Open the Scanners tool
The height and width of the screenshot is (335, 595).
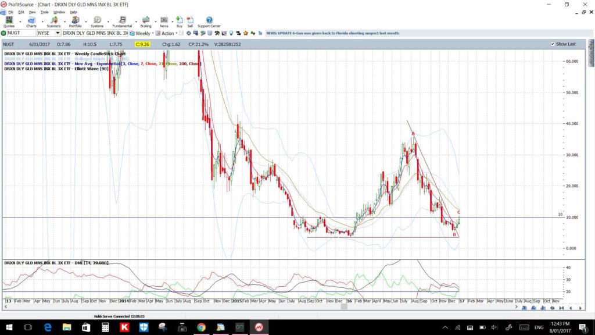point(53,22)
